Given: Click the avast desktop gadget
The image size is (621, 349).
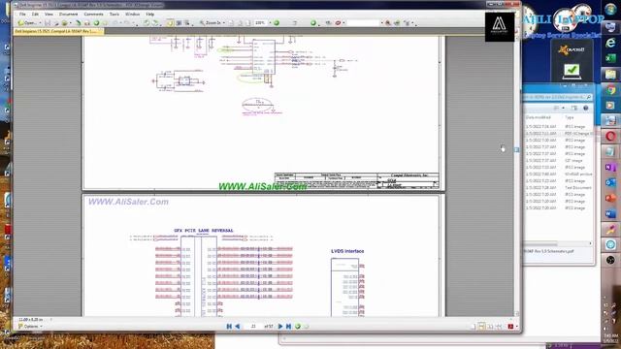Looking at the screenshot, I should (x=572, y=61).
